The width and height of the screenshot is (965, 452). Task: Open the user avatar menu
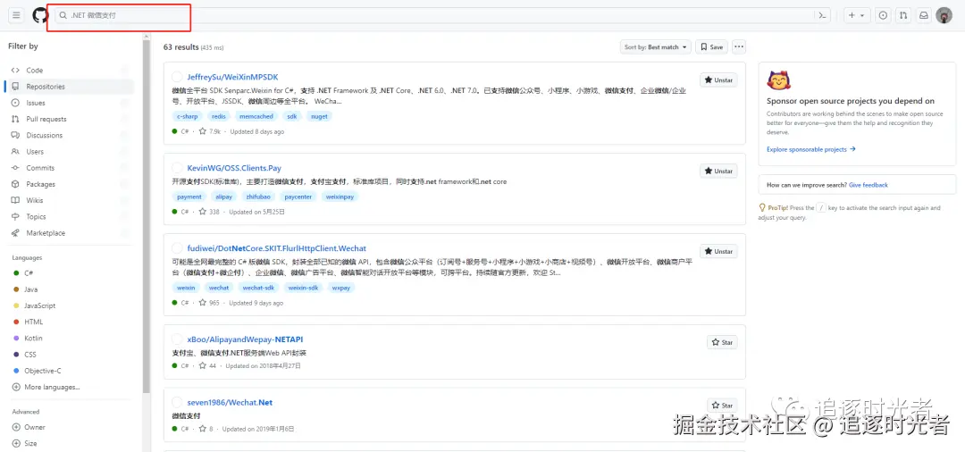pyautogui.click(x=944, y=15)
